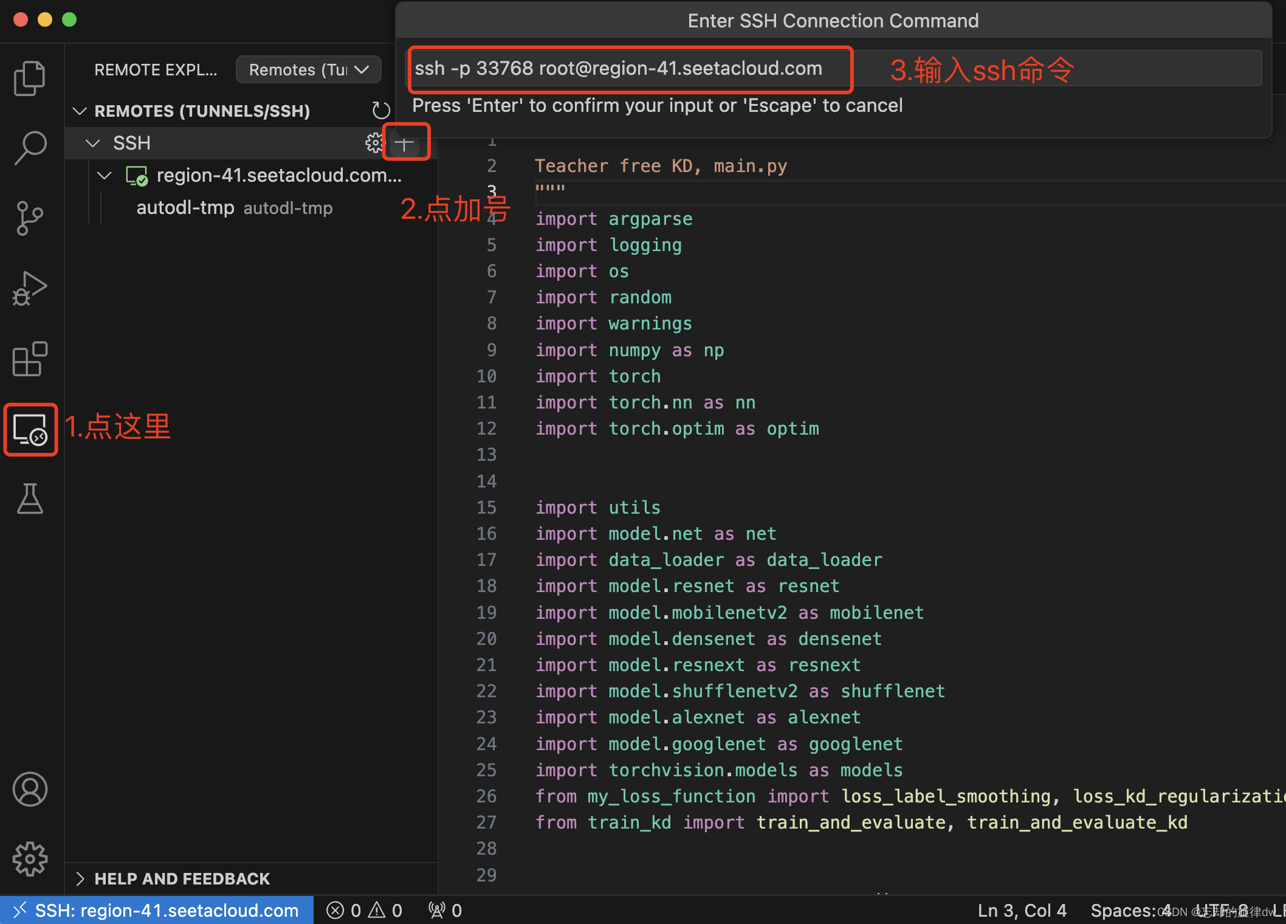Collapse the Remotes (Tunnels/SSH) section
Image resolution: width=1286 pixels, height=924 pixels.
tap(80, 111)
